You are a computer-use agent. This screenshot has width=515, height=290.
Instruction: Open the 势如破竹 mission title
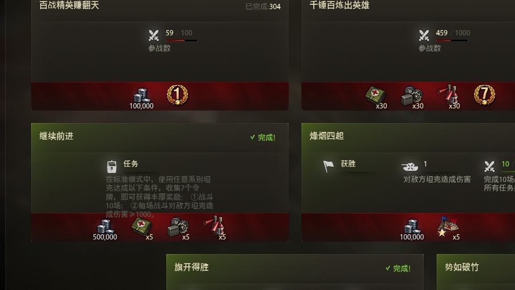click(462, 267)
